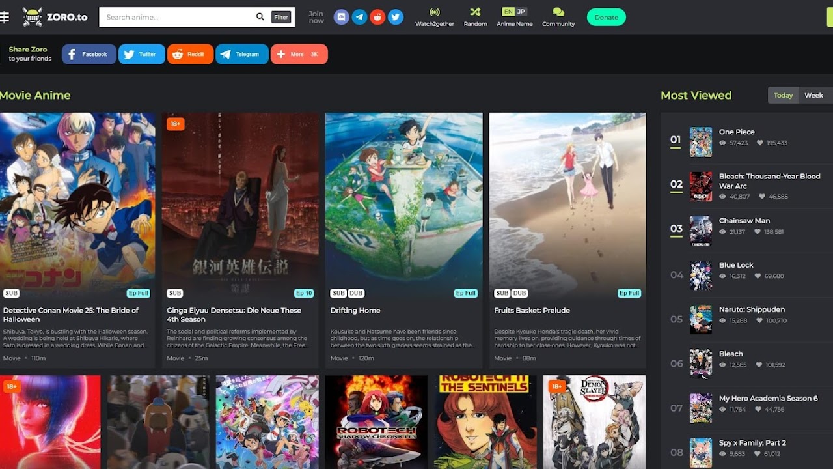
Task: Open Blue Lock small thumbnail
Action: 701,275
